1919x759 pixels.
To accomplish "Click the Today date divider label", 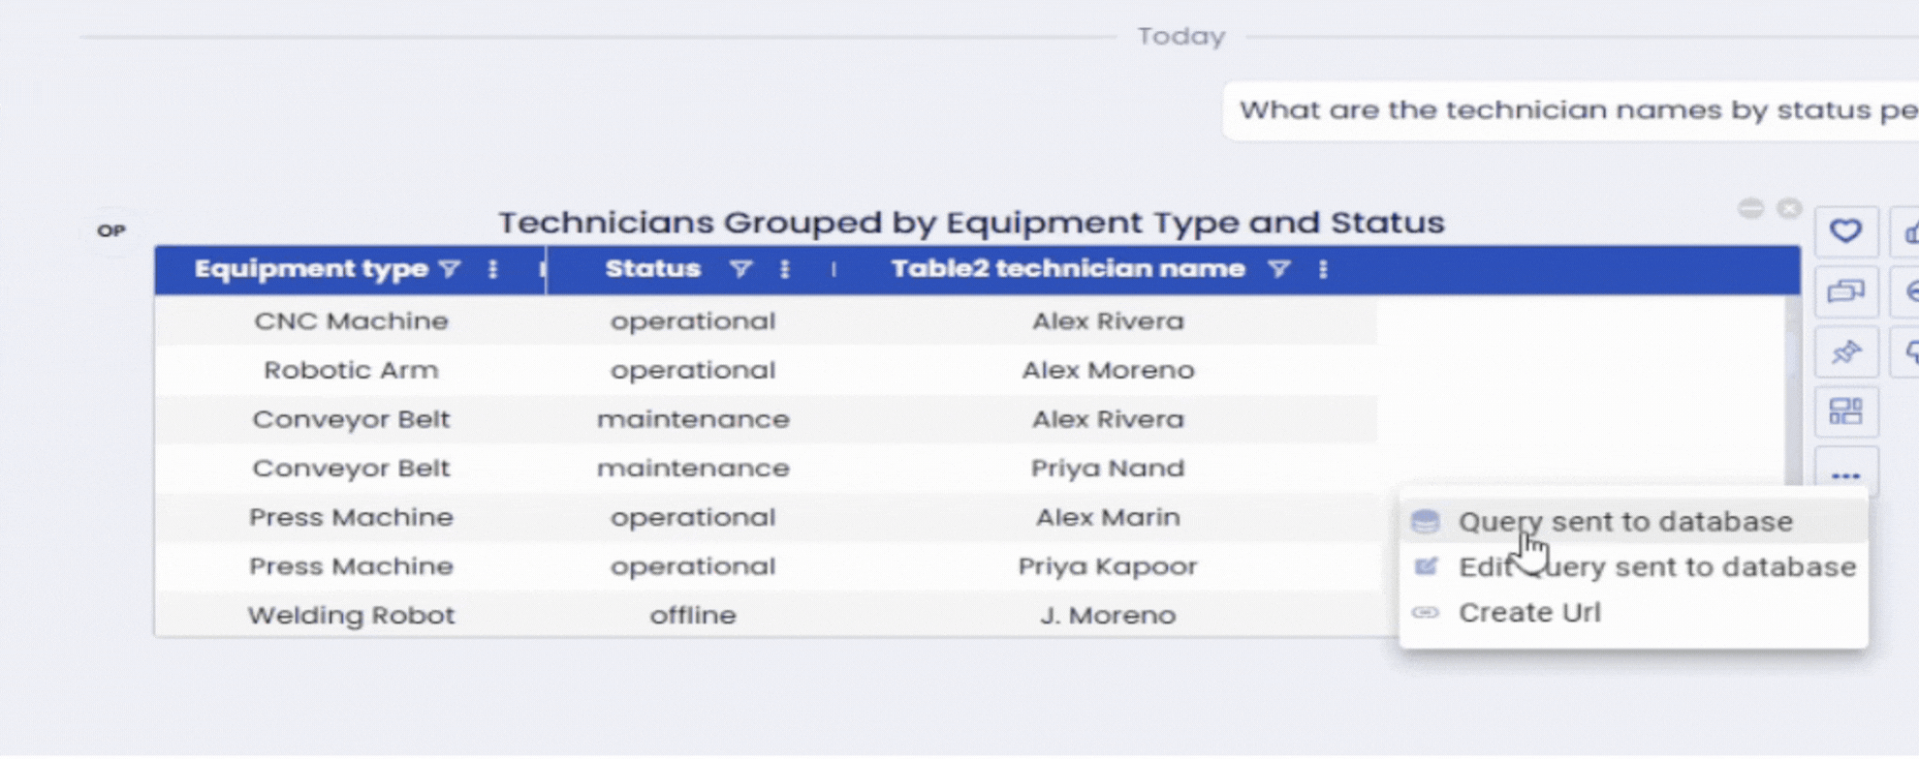I will [x=1180, y=36].
